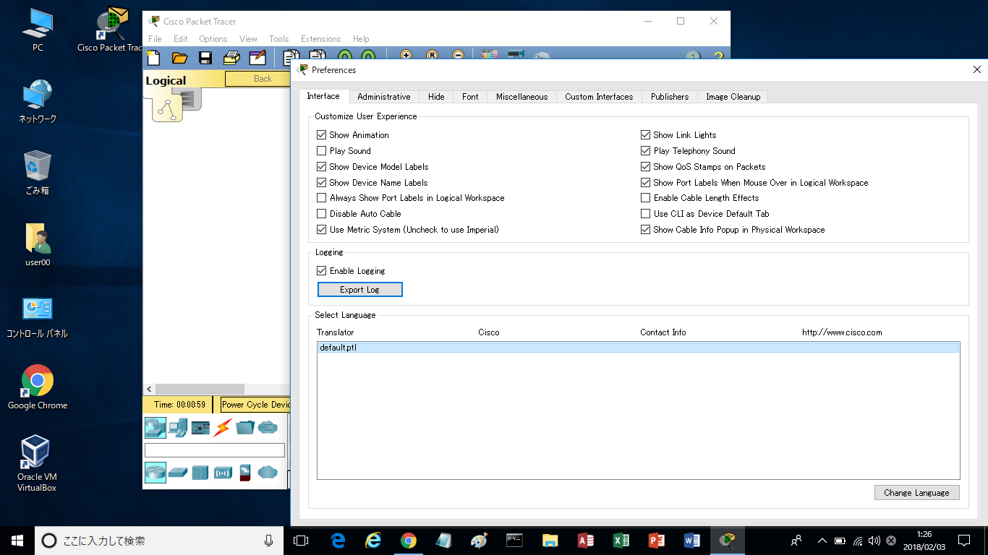Open the Custom Made Devices folder icon
Screen dimensions: 988x555
245,427
